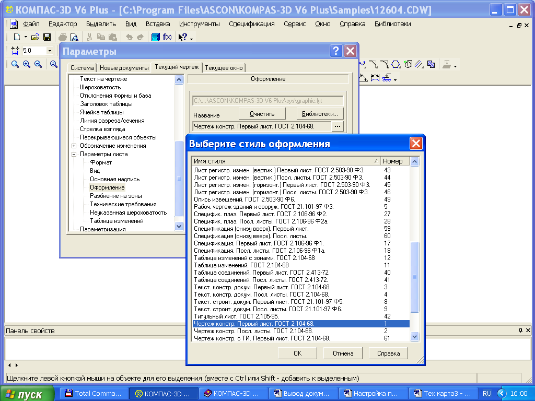Screen dimensions: 535x401
Task: Switch to the Новые документы tab
Action: (x=124, y=68)
